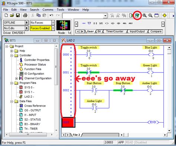Insert Output Latch instruction
176x146 pixels.
[113, 23]
